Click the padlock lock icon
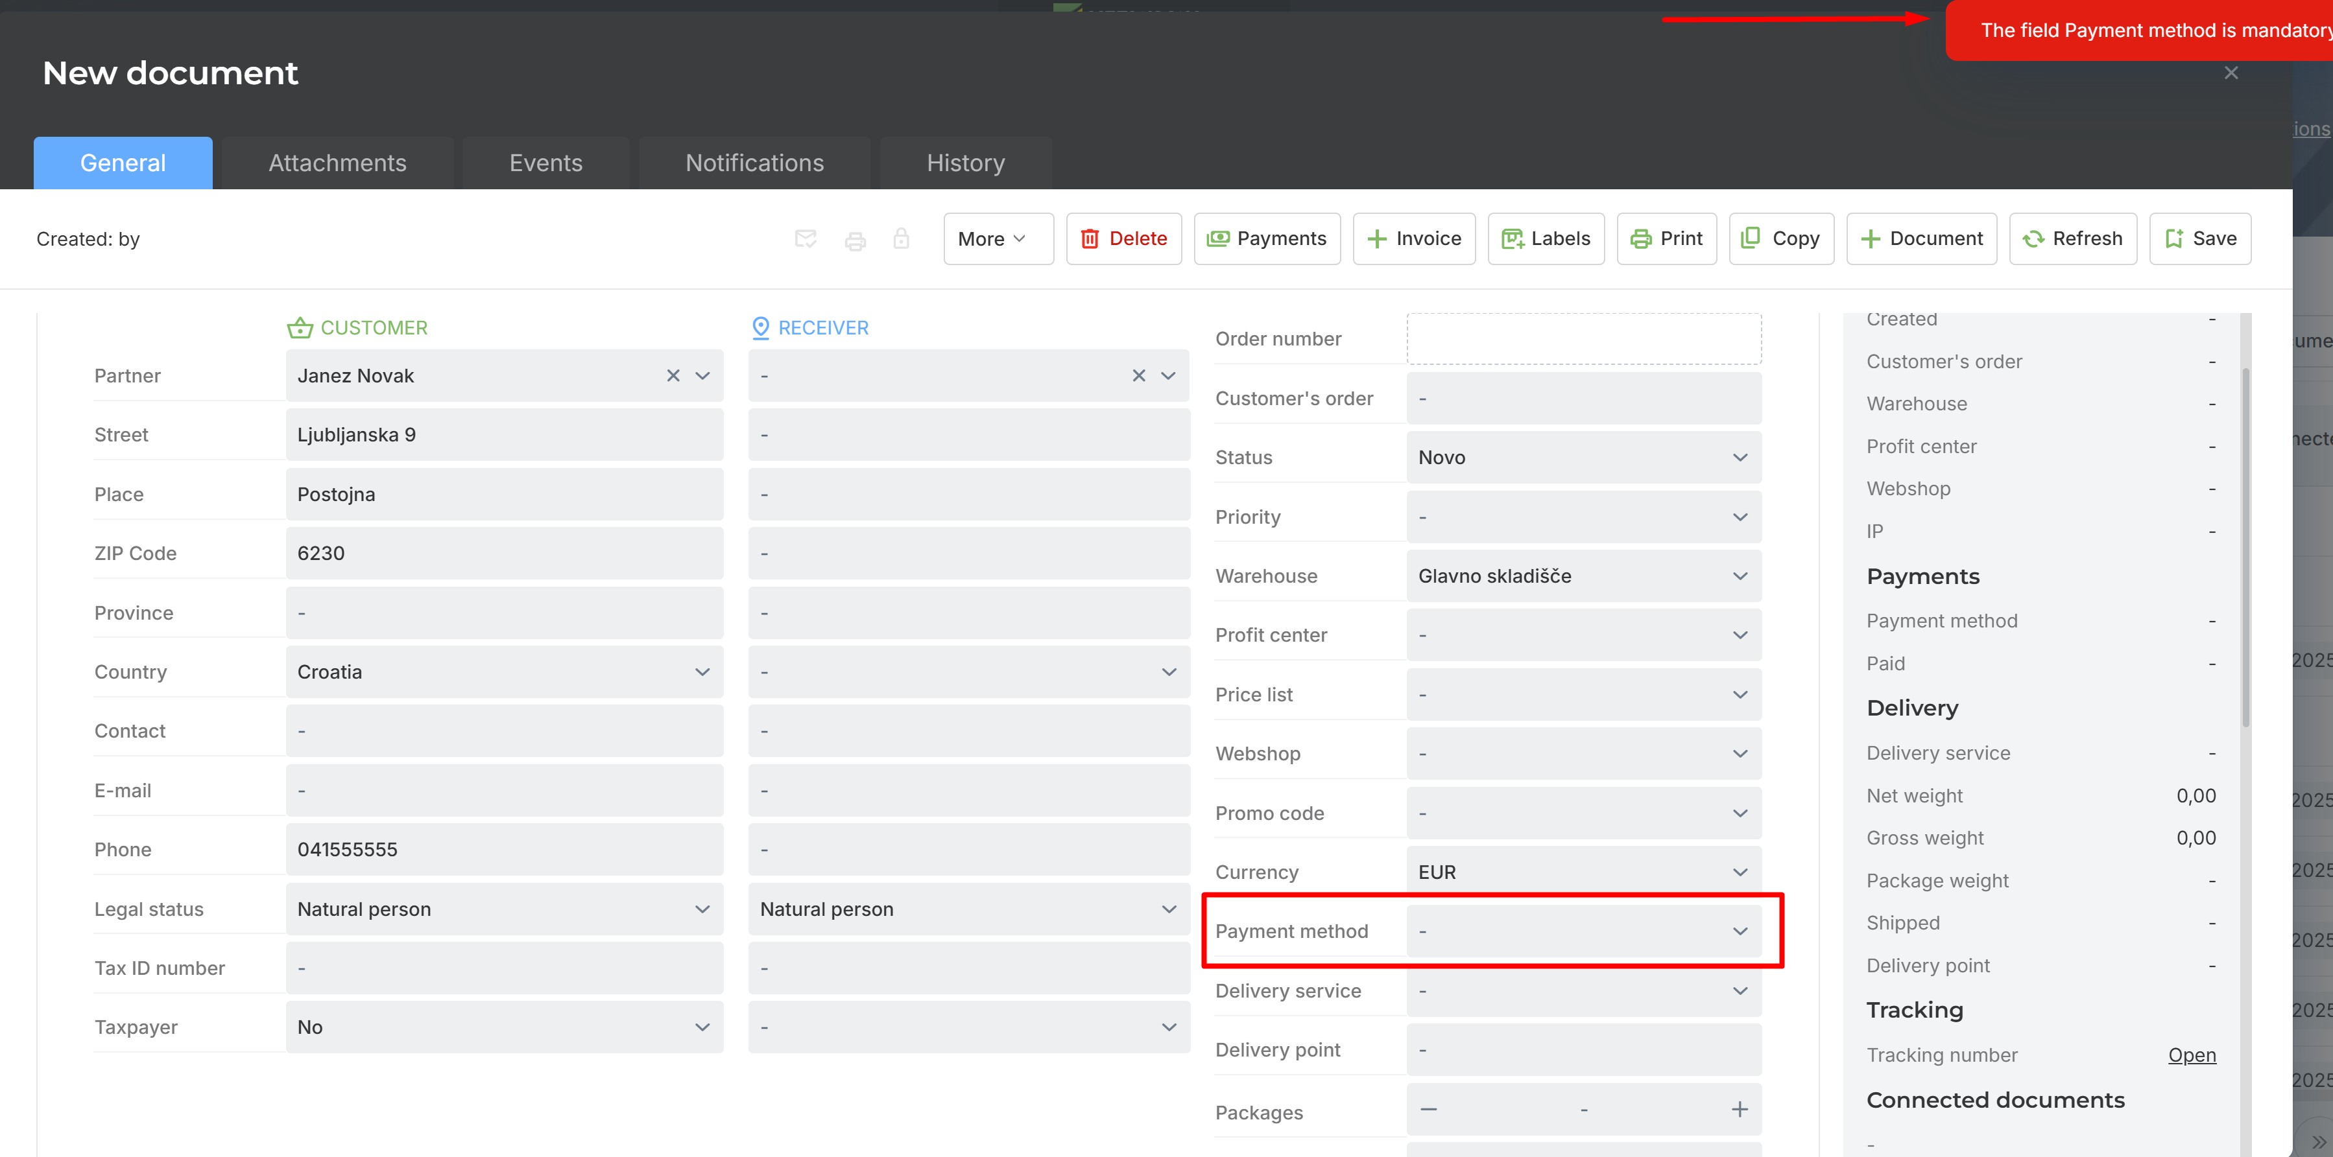2333x1157 pixels. point(901,238)
